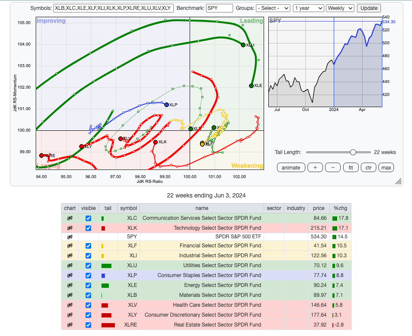Click the ctr button

[369, 168]
